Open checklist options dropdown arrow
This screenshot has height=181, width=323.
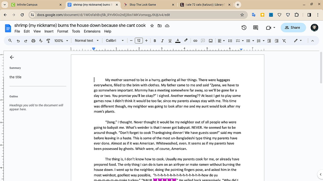pos(243,40)
